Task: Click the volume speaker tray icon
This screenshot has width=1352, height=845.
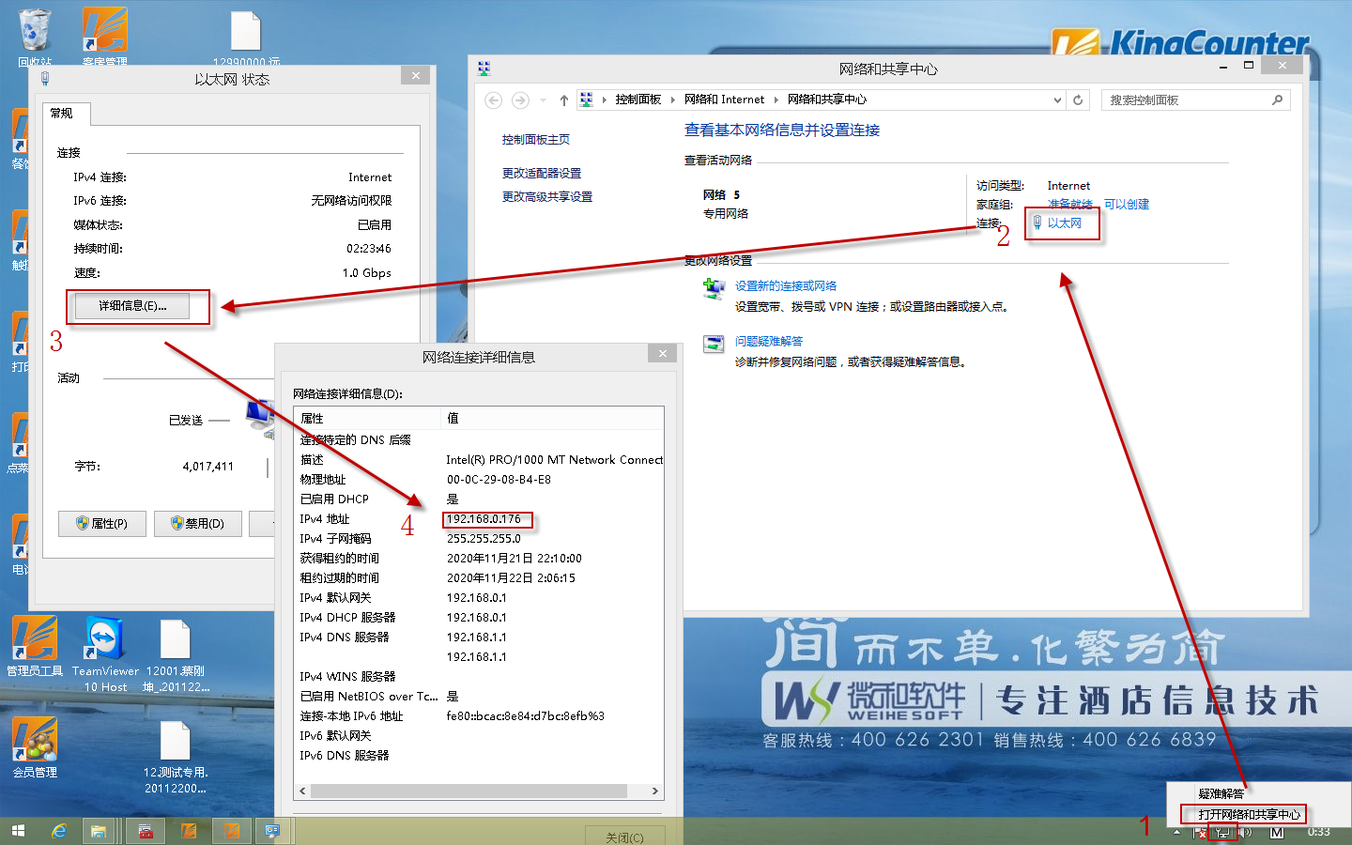Action: coord(1246,832)
